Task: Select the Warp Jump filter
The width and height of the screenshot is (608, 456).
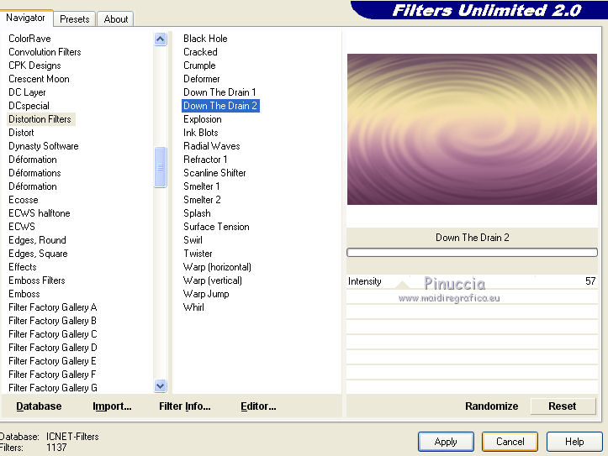Action: coord(206,294)
